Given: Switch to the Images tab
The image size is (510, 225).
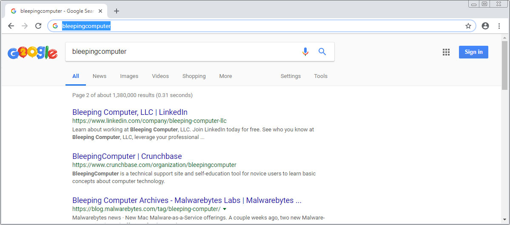Looking at the screenshot, I should click(x=129, y=76).
